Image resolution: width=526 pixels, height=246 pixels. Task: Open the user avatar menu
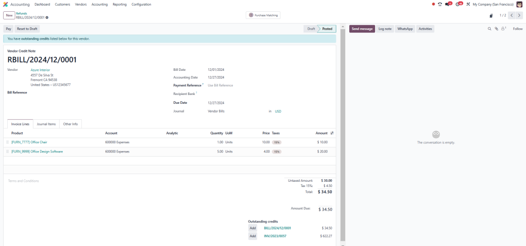519,4
